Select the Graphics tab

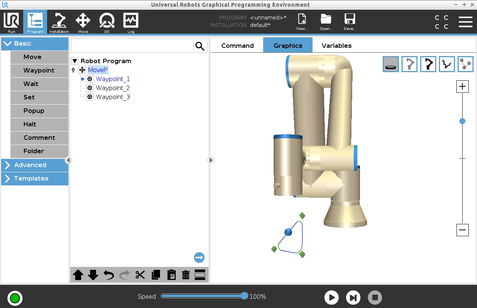288,46
